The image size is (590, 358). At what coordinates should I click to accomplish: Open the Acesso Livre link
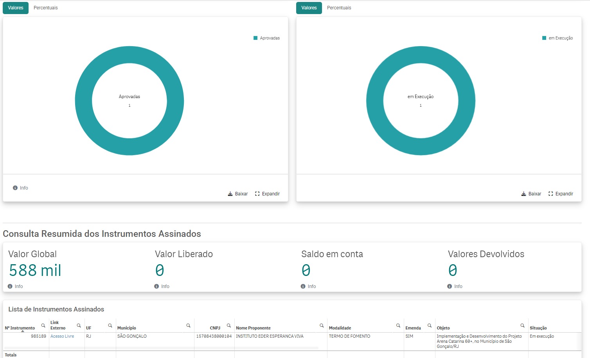(62, 336)
